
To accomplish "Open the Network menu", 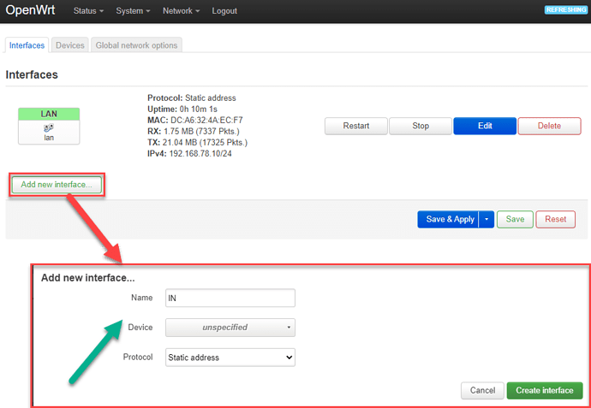I will pyautogui.click(x=182, y=11).
